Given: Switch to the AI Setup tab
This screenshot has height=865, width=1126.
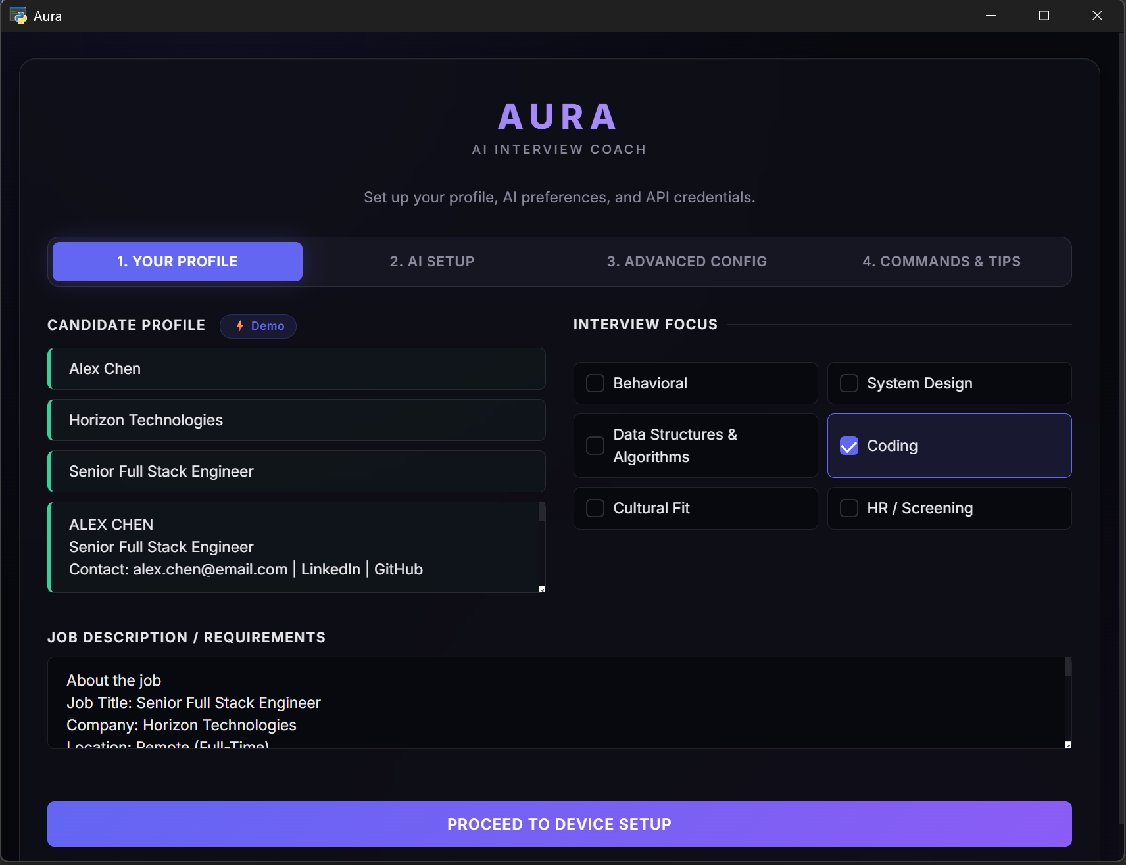Looking at the screenshot, I should pos(431,261).
